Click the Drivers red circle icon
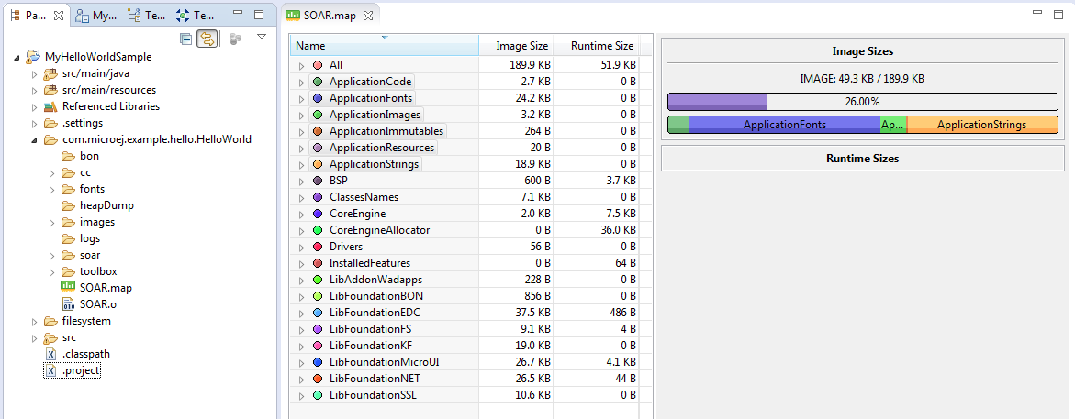1075x419 pixels. (318, 247)
